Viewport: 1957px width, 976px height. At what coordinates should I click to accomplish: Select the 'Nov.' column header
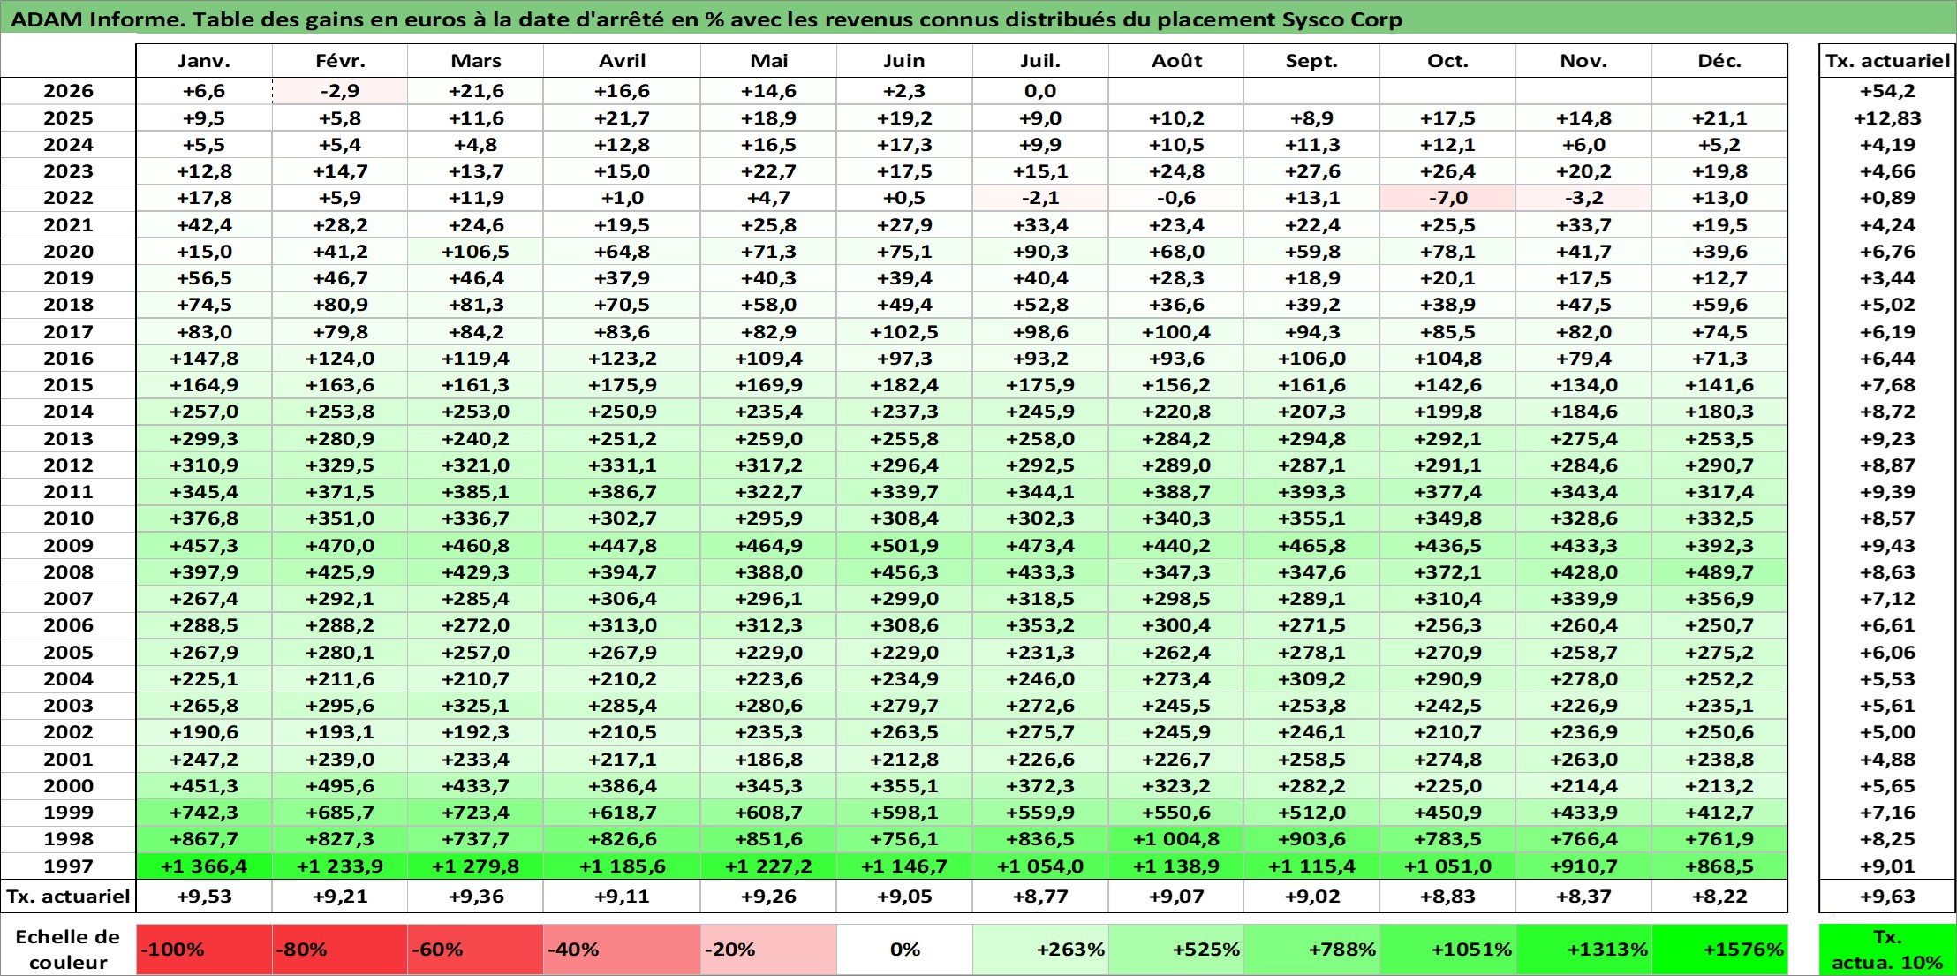1584,61
